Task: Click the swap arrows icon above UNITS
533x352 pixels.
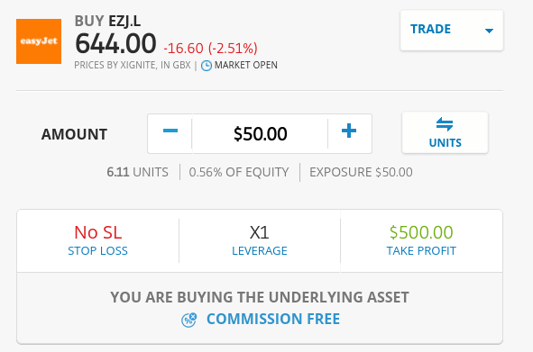Action: tap(445, 124)
